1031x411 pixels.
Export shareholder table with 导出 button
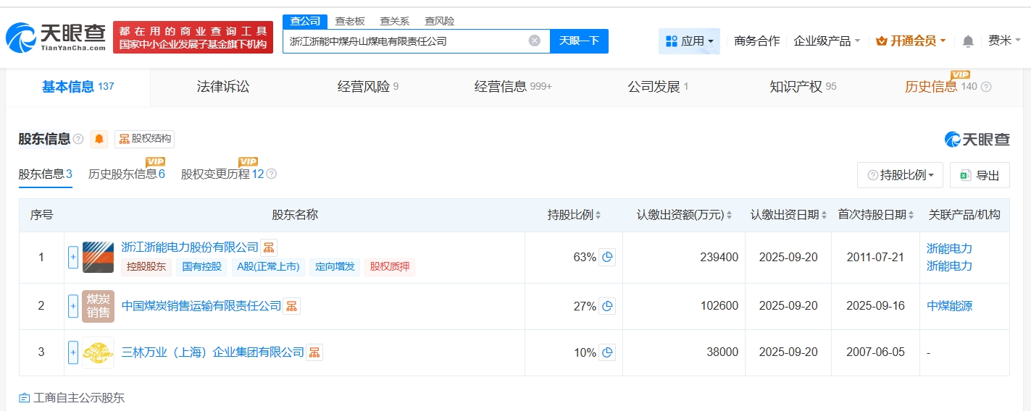coord(980,175)
